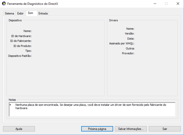184x135 pixels.
Task: Close the DirectX diagnostic window
Action: pos(178,4)
